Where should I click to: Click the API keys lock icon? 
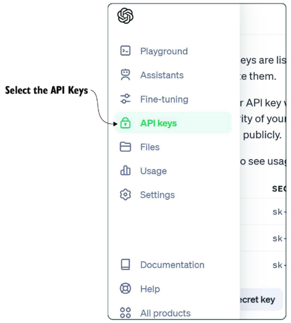(125, 123)
